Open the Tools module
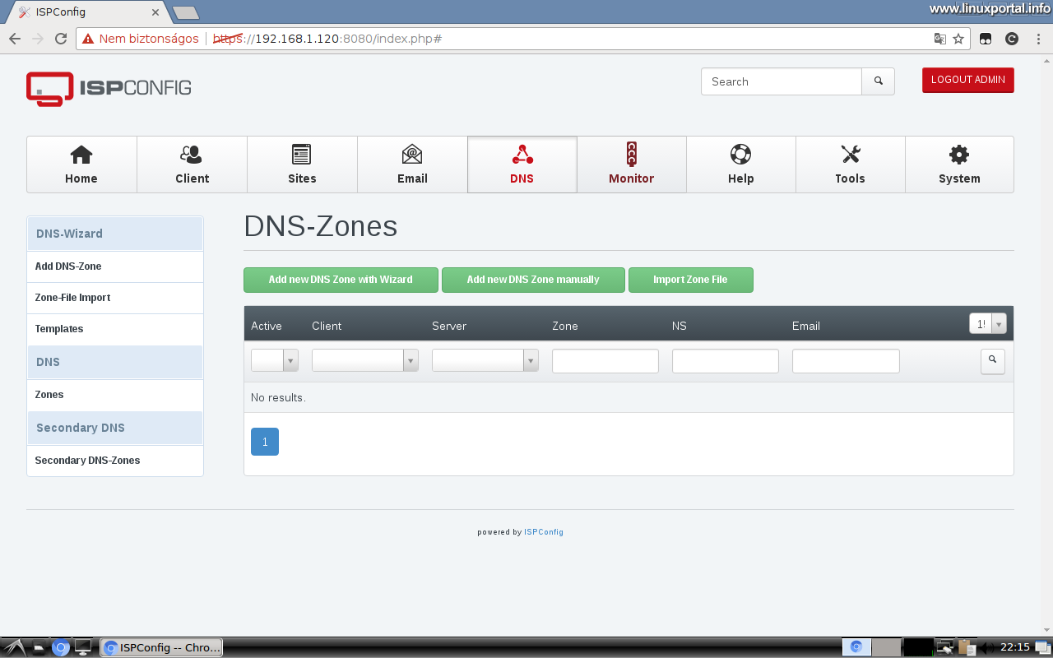 [851, 164]
